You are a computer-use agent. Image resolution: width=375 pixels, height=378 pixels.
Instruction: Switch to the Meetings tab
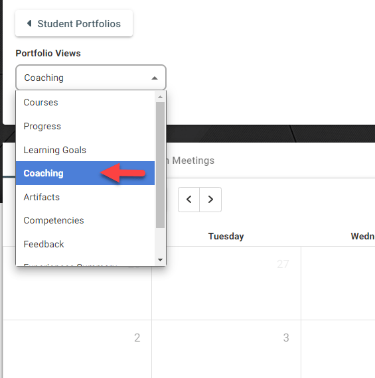pos(193,160)
